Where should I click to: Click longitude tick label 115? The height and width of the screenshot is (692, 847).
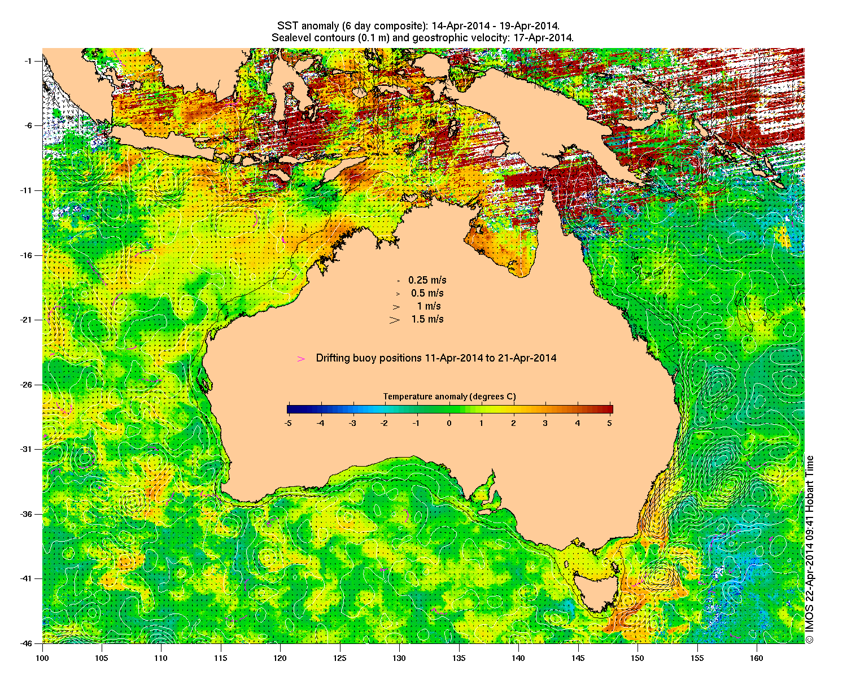click(221, 658)
